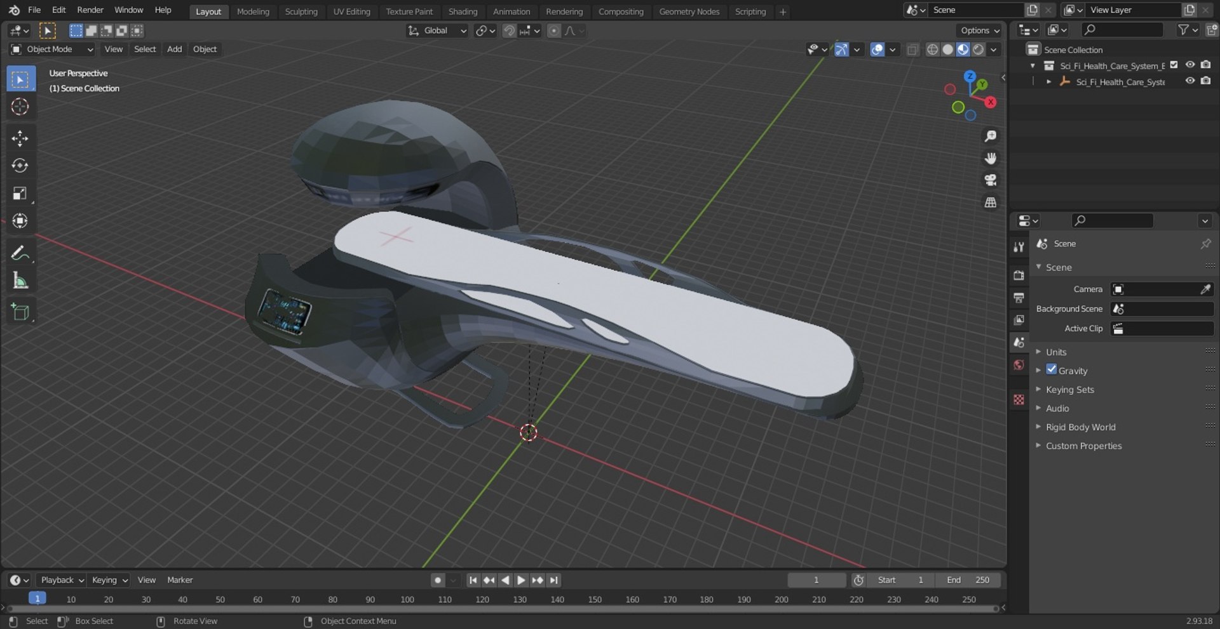1220x629 pixels.
Task: Click the Camera eyedropper icon
Action: click(1205, 289)
